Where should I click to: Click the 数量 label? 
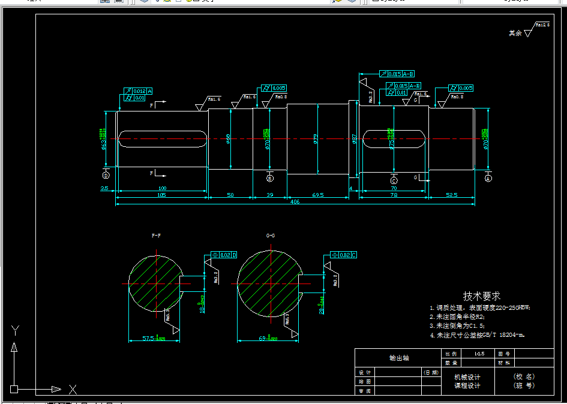pos(451,363)
